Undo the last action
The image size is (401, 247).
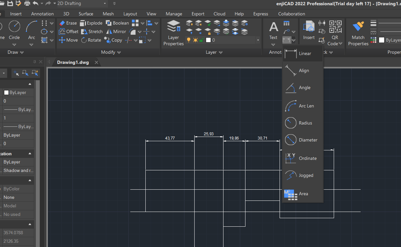(35, 3)
